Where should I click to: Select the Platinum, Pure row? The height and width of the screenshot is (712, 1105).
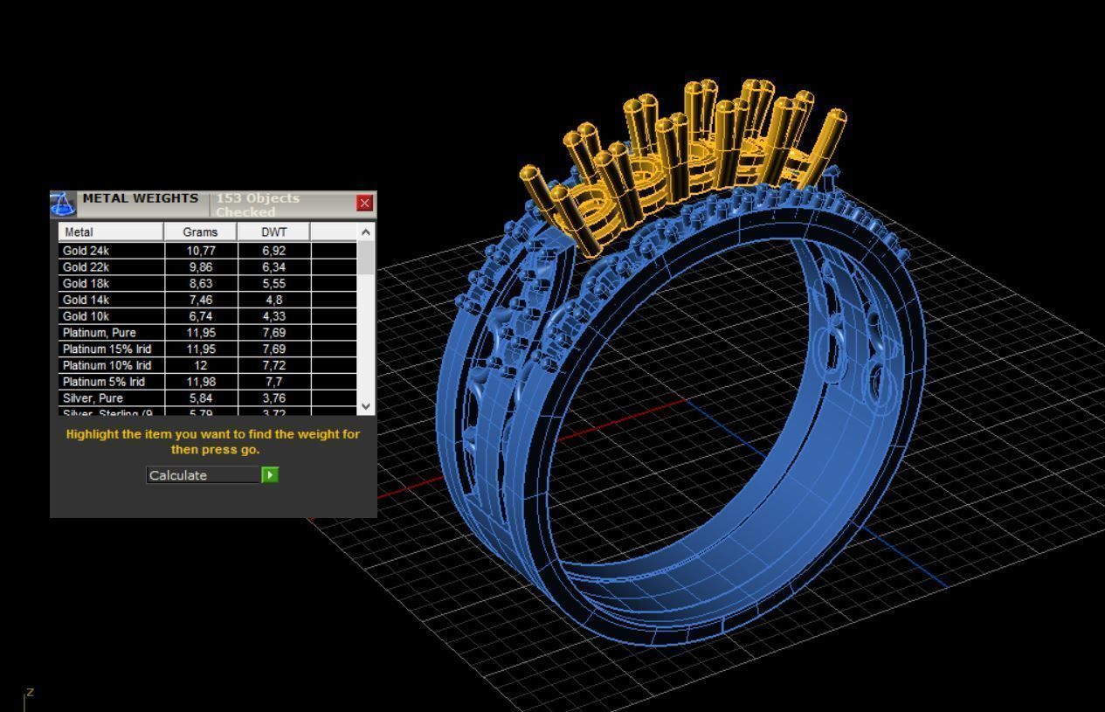(x=208, y=333)
